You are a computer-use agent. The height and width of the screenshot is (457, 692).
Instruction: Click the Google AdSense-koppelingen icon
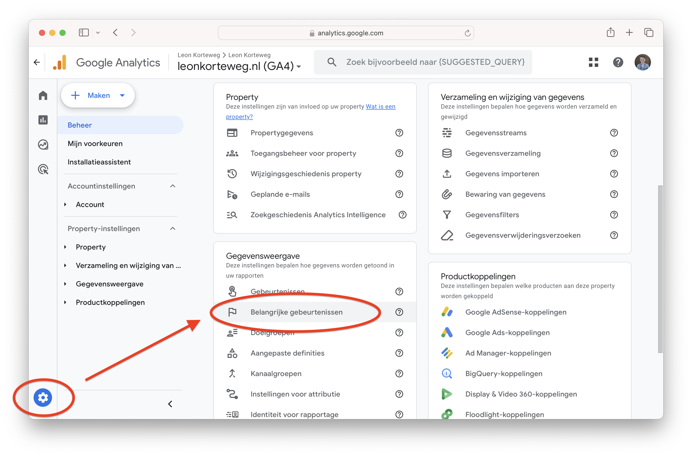[x=447, y=312]
